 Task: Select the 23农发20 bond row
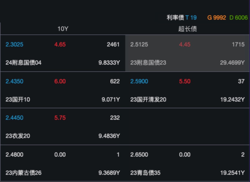coord(18,136)
